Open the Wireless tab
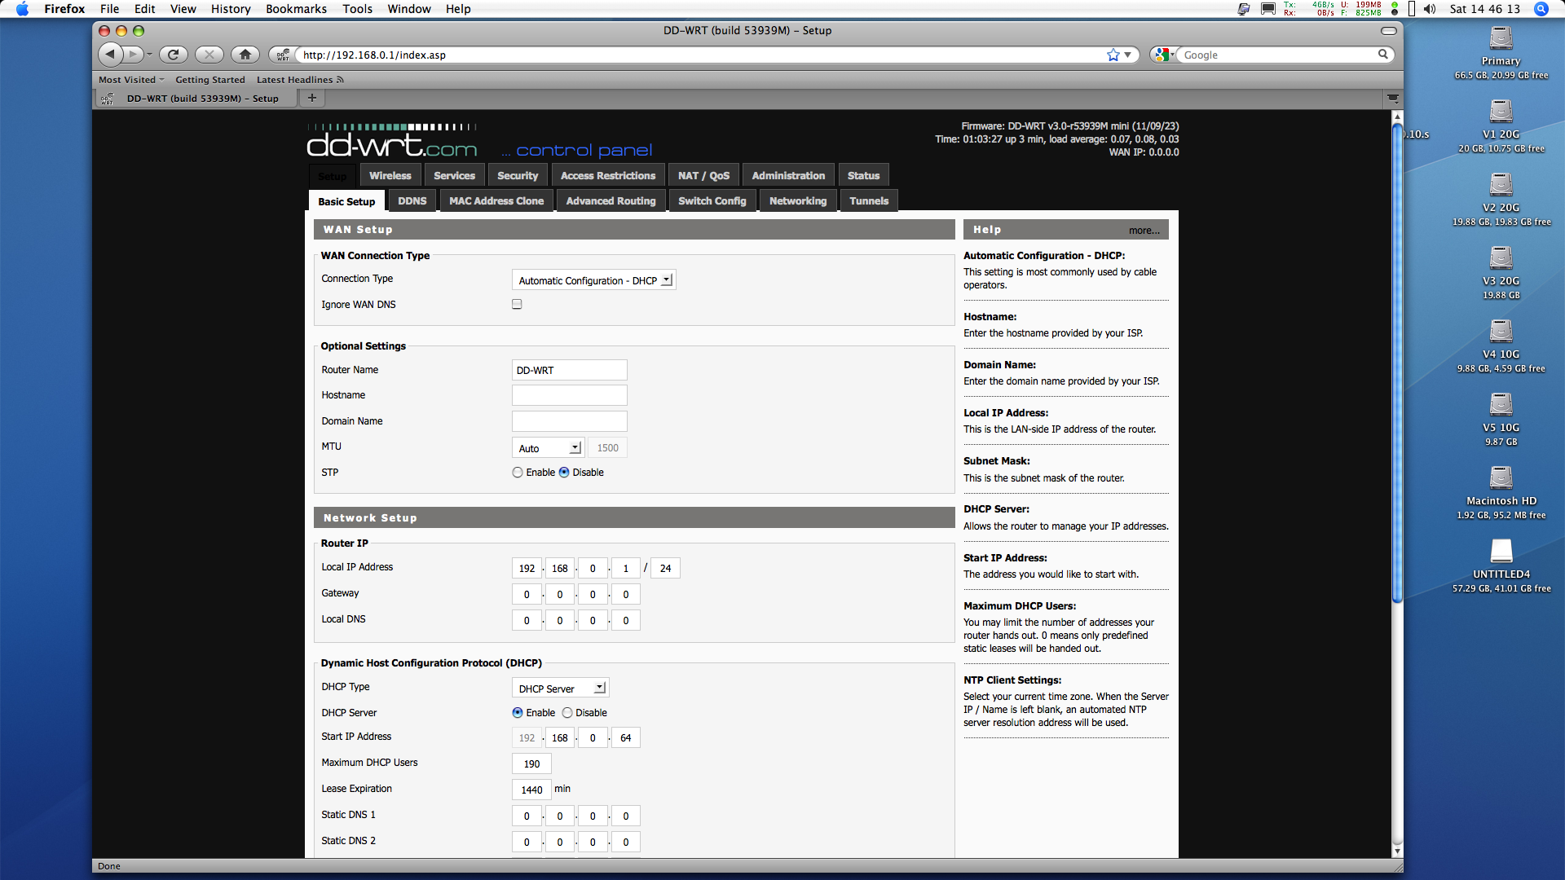This screenshot has width=1565, height=880. (390, 175)
